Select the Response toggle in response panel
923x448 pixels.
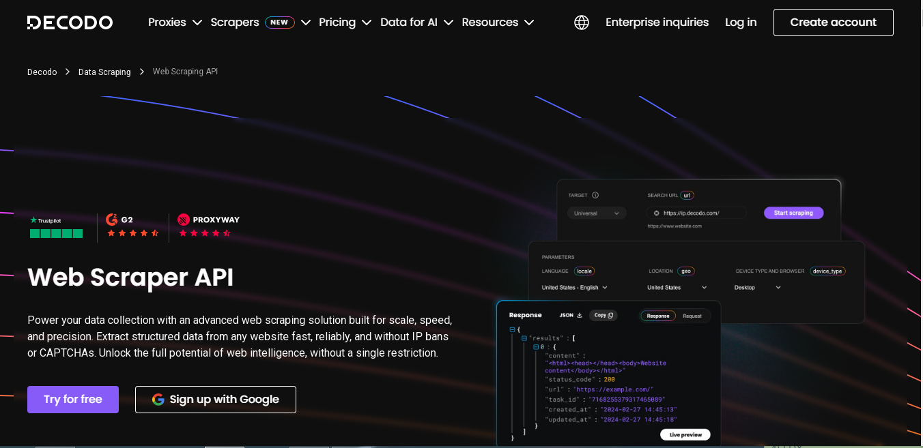click(x=658, y=316)
